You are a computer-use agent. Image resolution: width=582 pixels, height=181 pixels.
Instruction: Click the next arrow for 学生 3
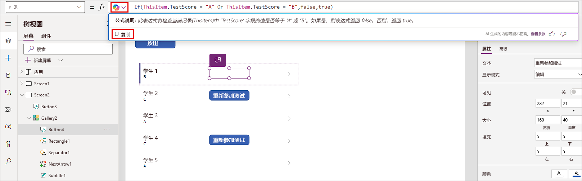point(289,119)
